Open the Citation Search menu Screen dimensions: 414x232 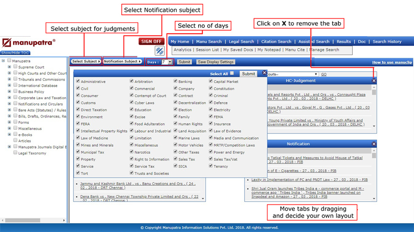276,42
